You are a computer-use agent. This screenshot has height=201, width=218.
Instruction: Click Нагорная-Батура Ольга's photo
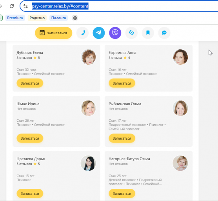(180, 163)
